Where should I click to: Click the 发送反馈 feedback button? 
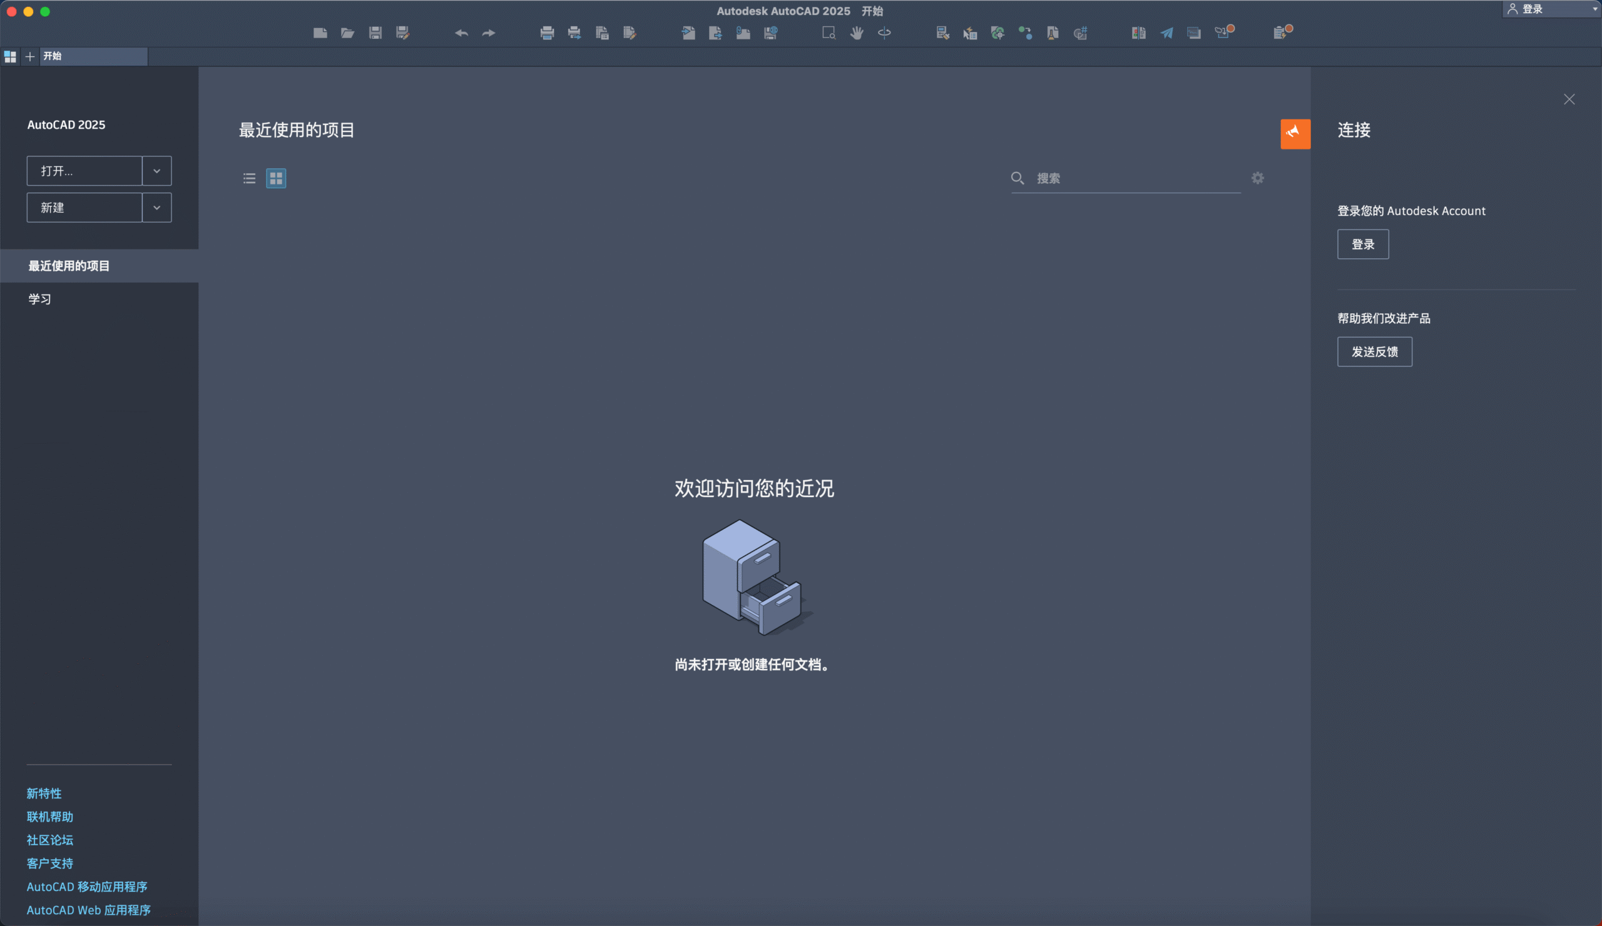(x=1374, y=351)
